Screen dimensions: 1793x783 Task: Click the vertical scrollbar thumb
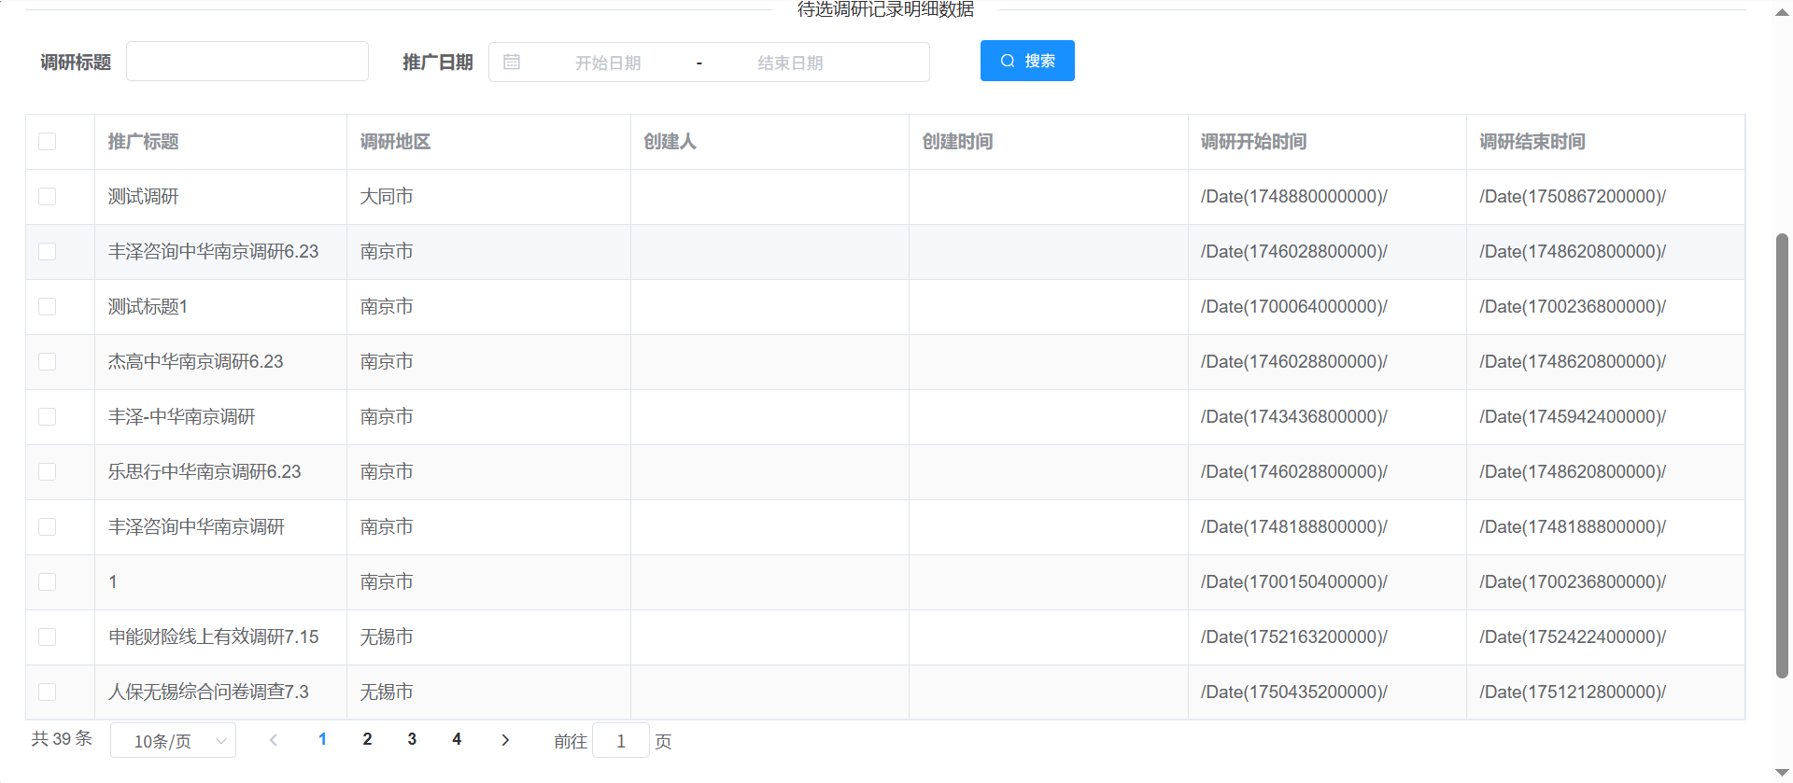(1782, 455)
